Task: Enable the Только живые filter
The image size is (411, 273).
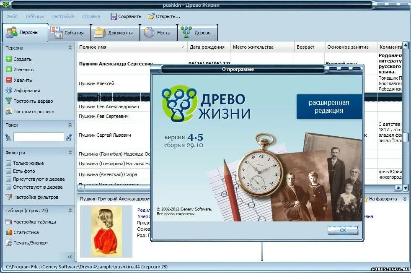Action: [x=9, y=163]
